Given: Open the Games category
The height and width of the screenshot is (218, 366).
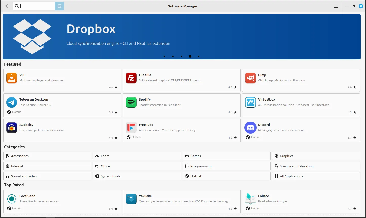Looking at the screenshot, I should 226,156.
